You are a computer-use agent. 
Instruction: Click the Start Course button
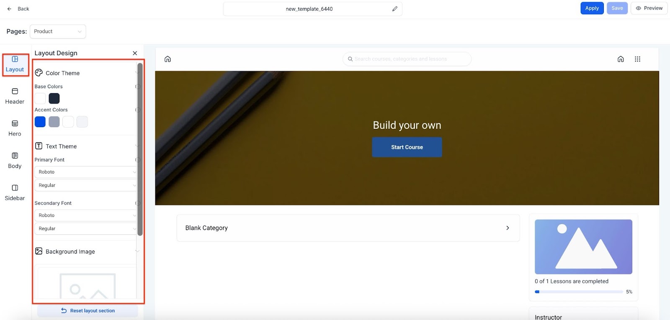pos(407,147)
